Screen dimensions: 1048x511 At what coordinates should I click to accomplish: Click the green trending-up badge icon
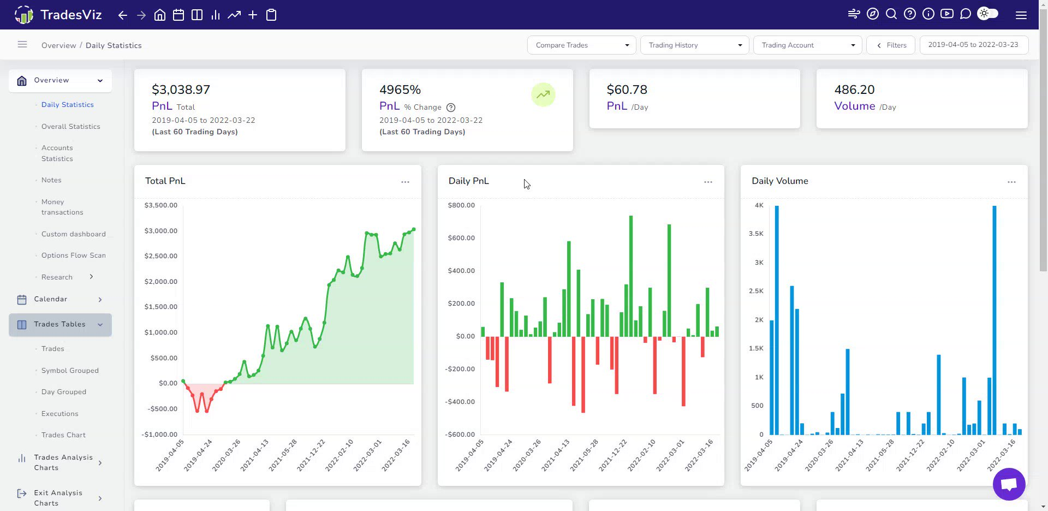point(543,94)
